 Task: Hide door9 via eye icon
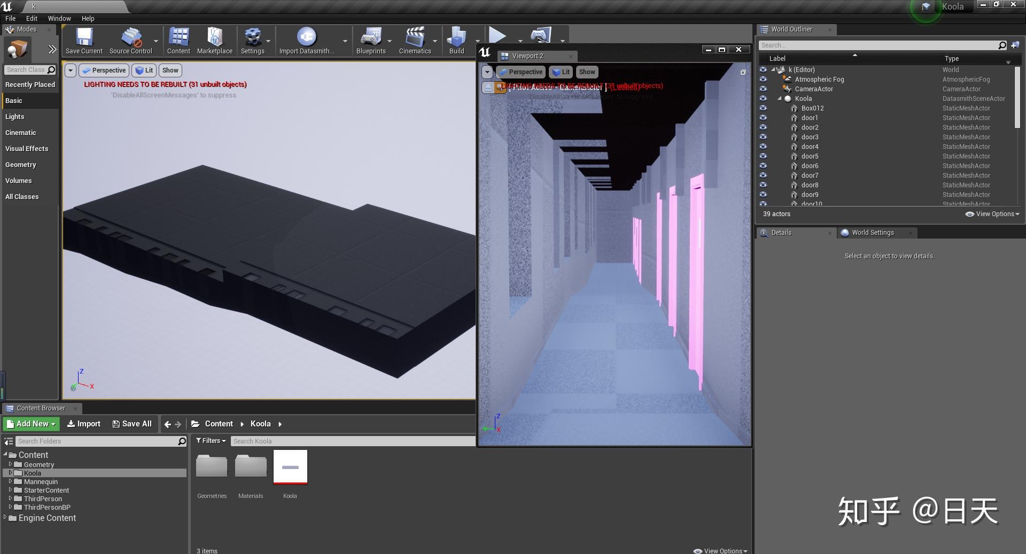click(x=763, y=195)
